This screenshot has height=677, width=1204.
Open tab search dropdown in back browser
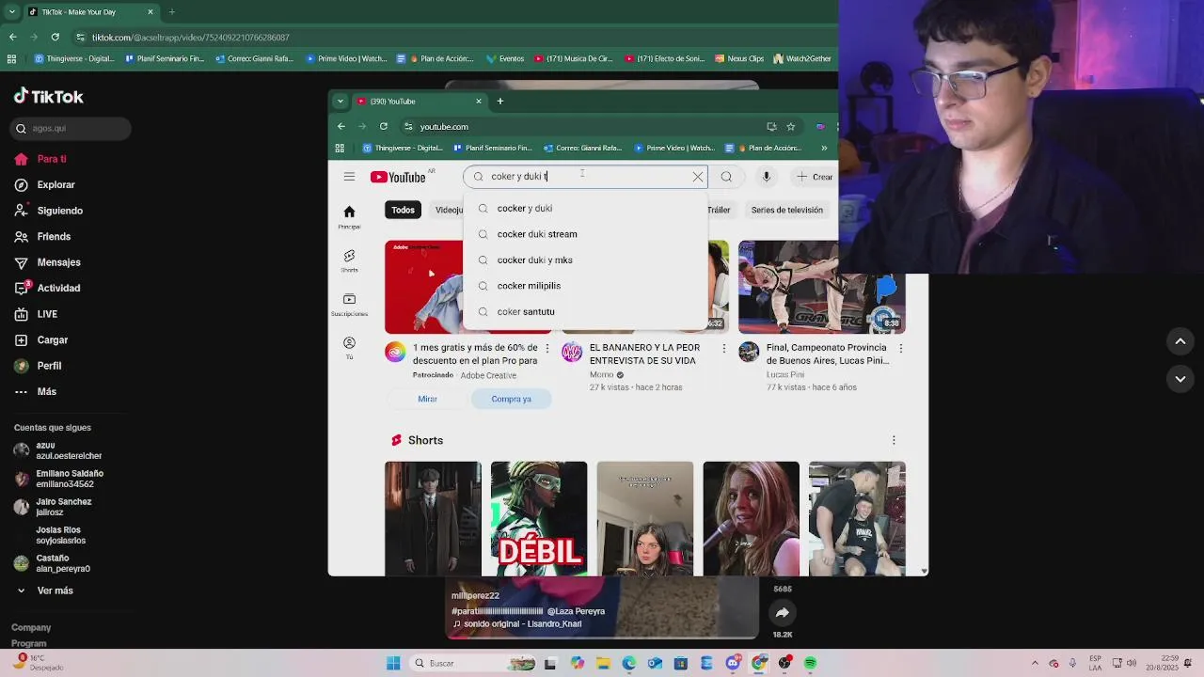click(x=11, y=12)
